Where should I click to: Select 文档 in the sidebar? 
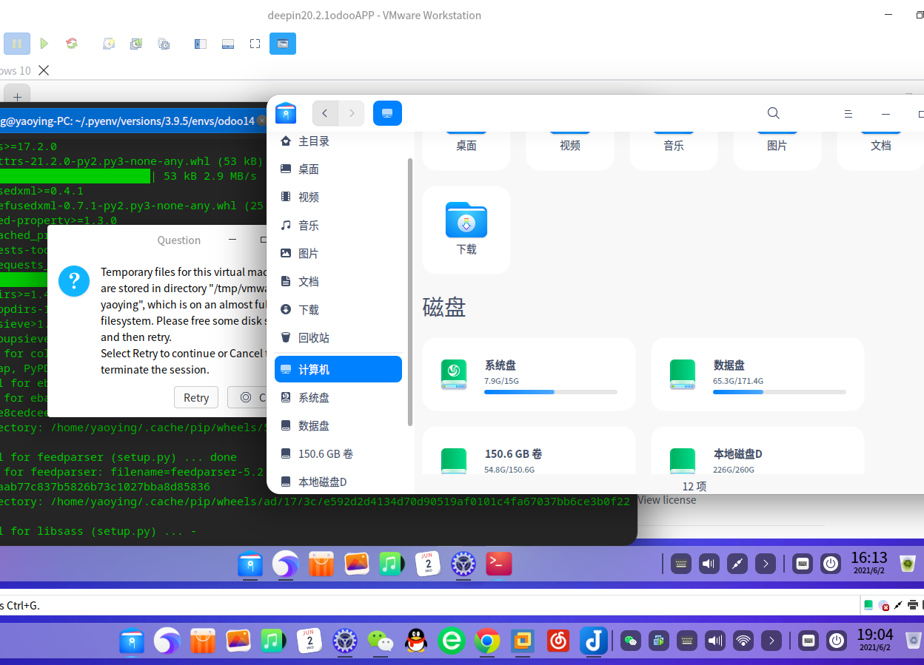(338, 282)
